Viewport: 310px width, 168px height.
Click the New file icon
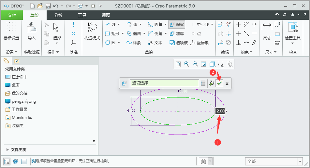tap(32, 6)
